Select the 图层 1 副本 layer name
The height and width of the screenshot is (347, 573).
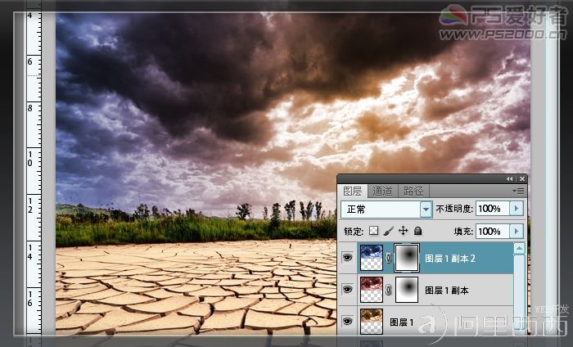tap(447, 291)
